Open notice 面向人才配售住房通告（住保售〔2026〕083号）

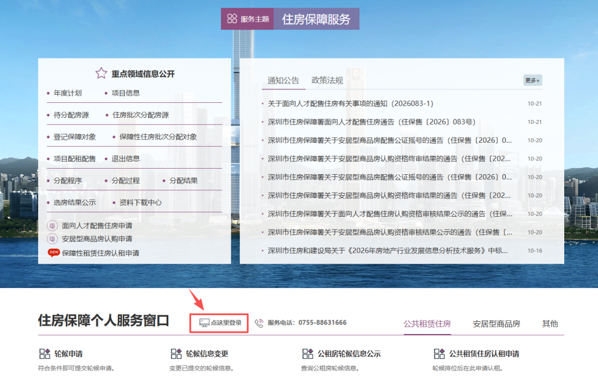pos(372,122)
